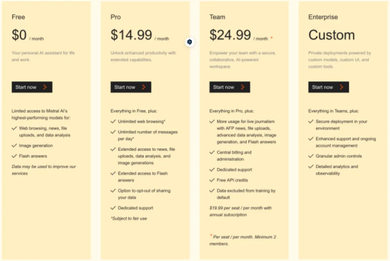Click the checkmark beside Image generation

click(14, 145)
